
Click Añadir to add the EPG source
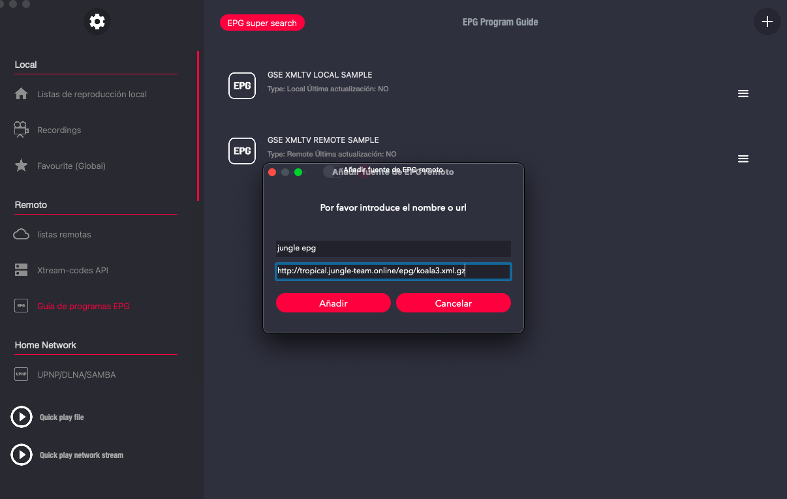pos(333,303)
